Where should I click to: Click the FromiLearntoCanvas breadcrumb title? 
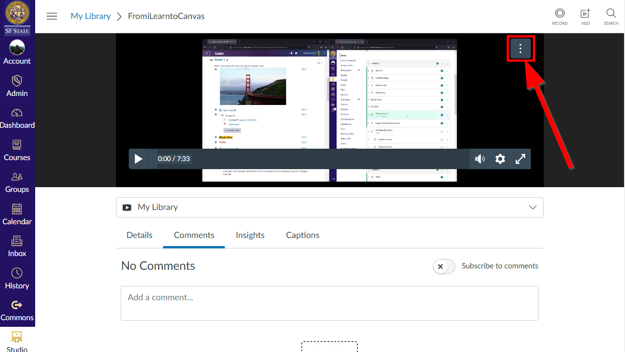pos(166,16)
